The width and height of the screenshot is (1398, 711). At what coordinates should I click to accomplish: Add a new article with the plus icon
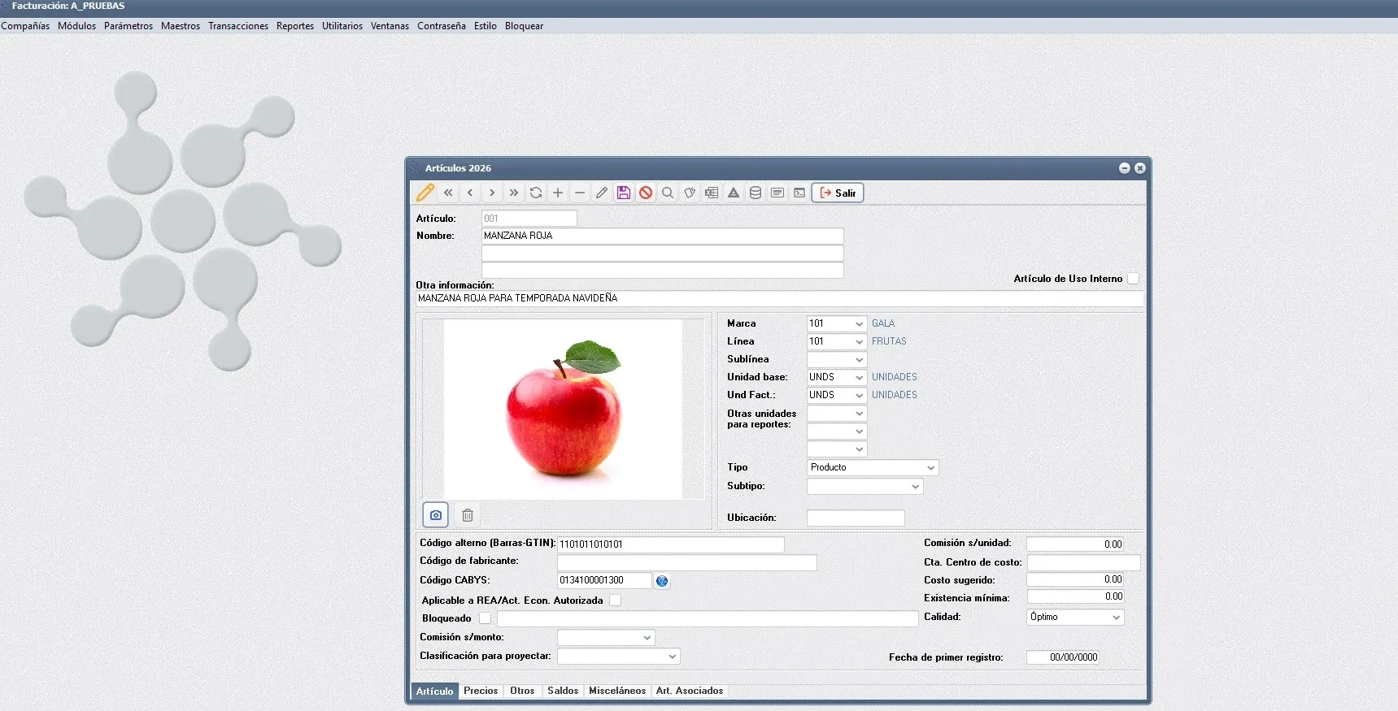pyautogui.click(x=558, y=193)
